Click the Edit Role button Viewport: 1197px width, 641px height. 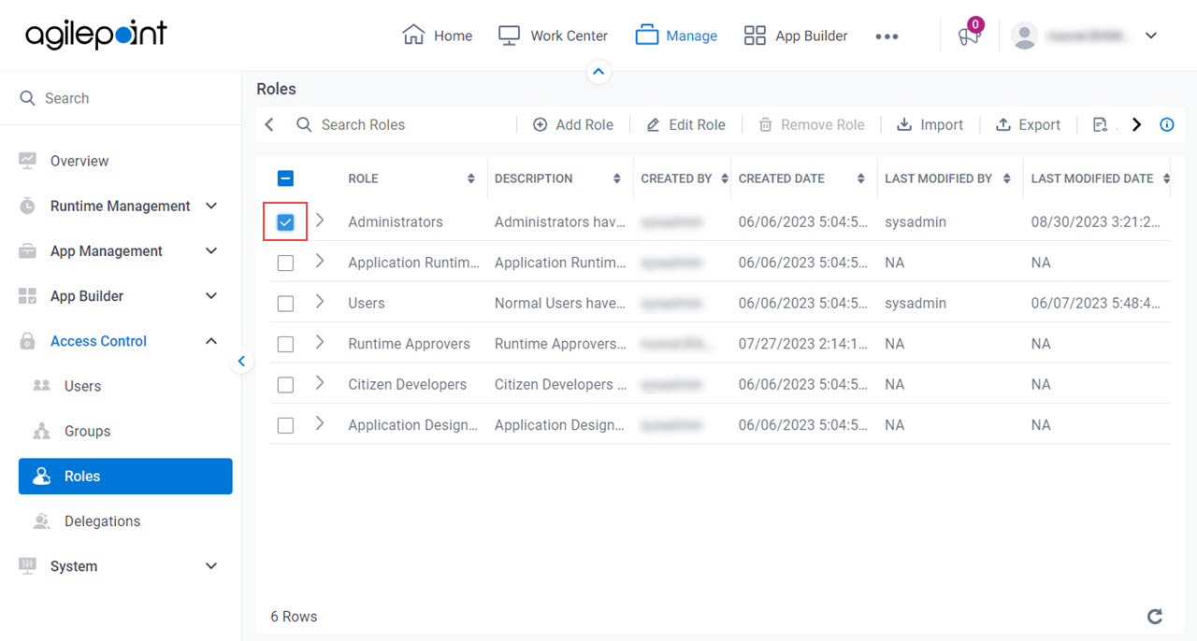point(685,124)
